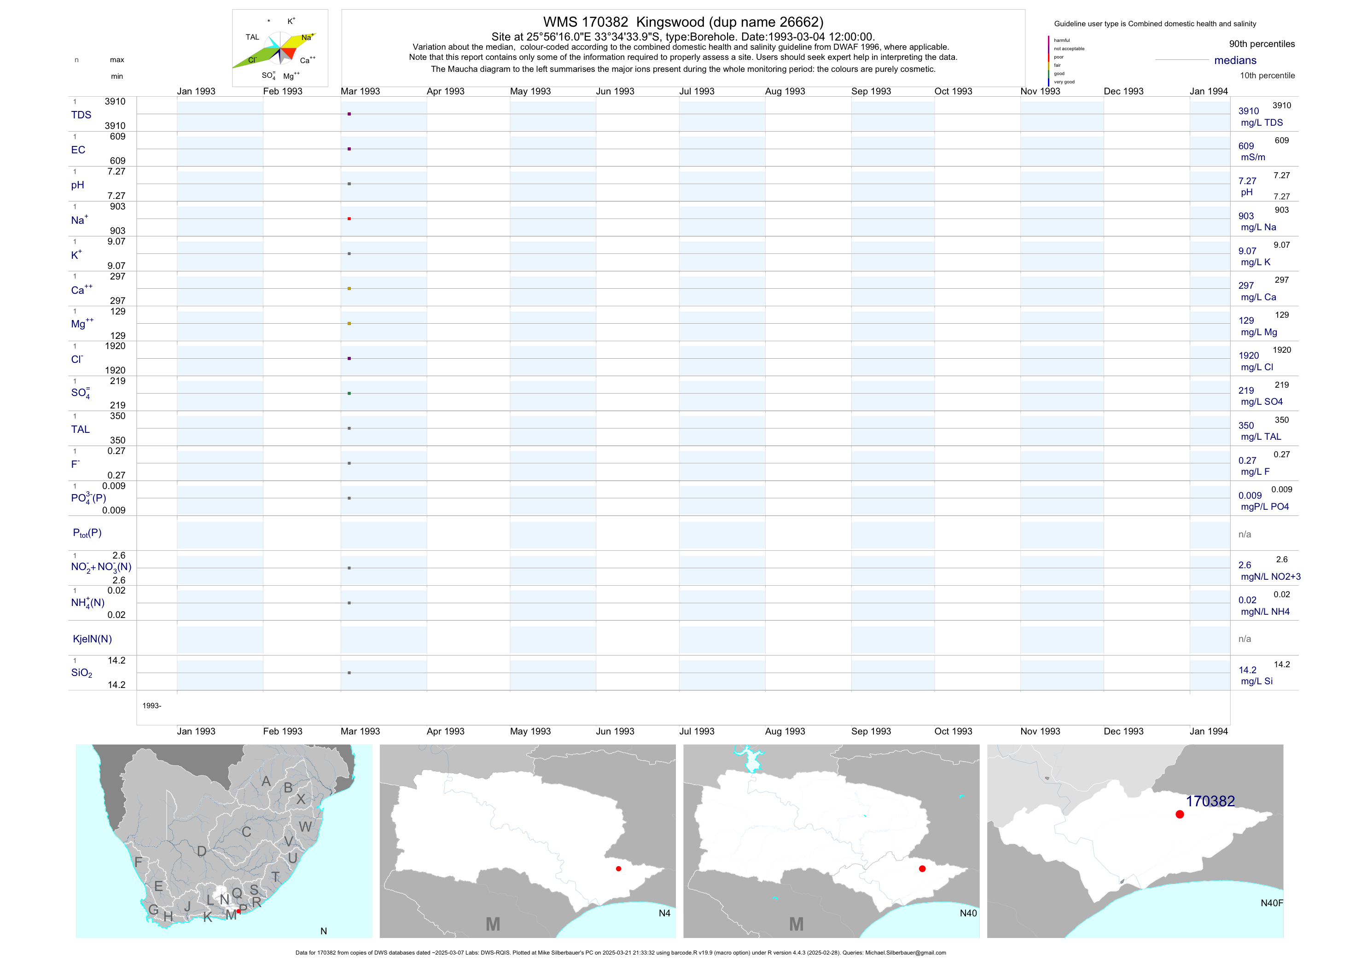The width and height of the screenshot is (1367, 967).
Task: Click the pH row label
Action: click(77, 185)
